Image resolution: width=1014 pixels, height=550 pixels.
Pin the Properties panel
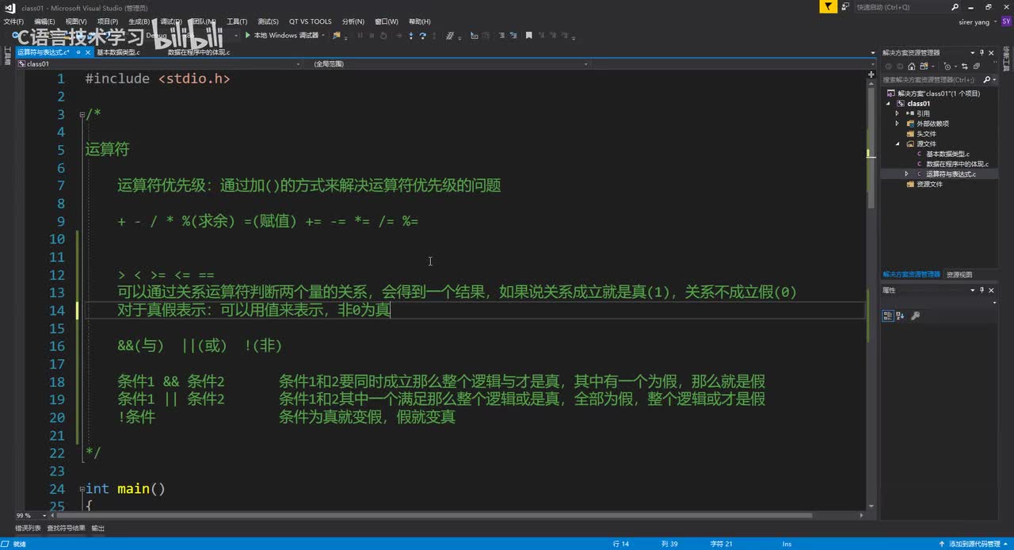982,290
